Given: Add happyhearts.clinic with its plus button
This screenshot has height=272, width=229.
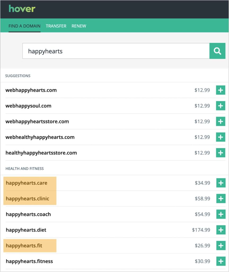Looking at the screenshot, I should click(x=221, y=198).
